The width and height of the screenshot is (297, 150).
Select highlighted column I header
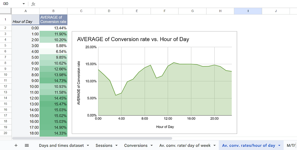click(x=248, y=11)
